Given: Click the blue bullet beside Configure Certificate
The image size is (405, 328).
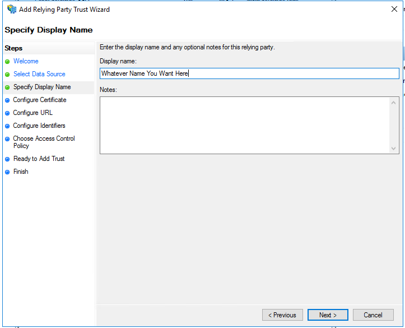Looking at the screenshot, I should pos(7,100).
